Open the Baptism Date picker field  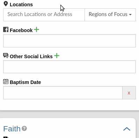[x=63, y=93]
